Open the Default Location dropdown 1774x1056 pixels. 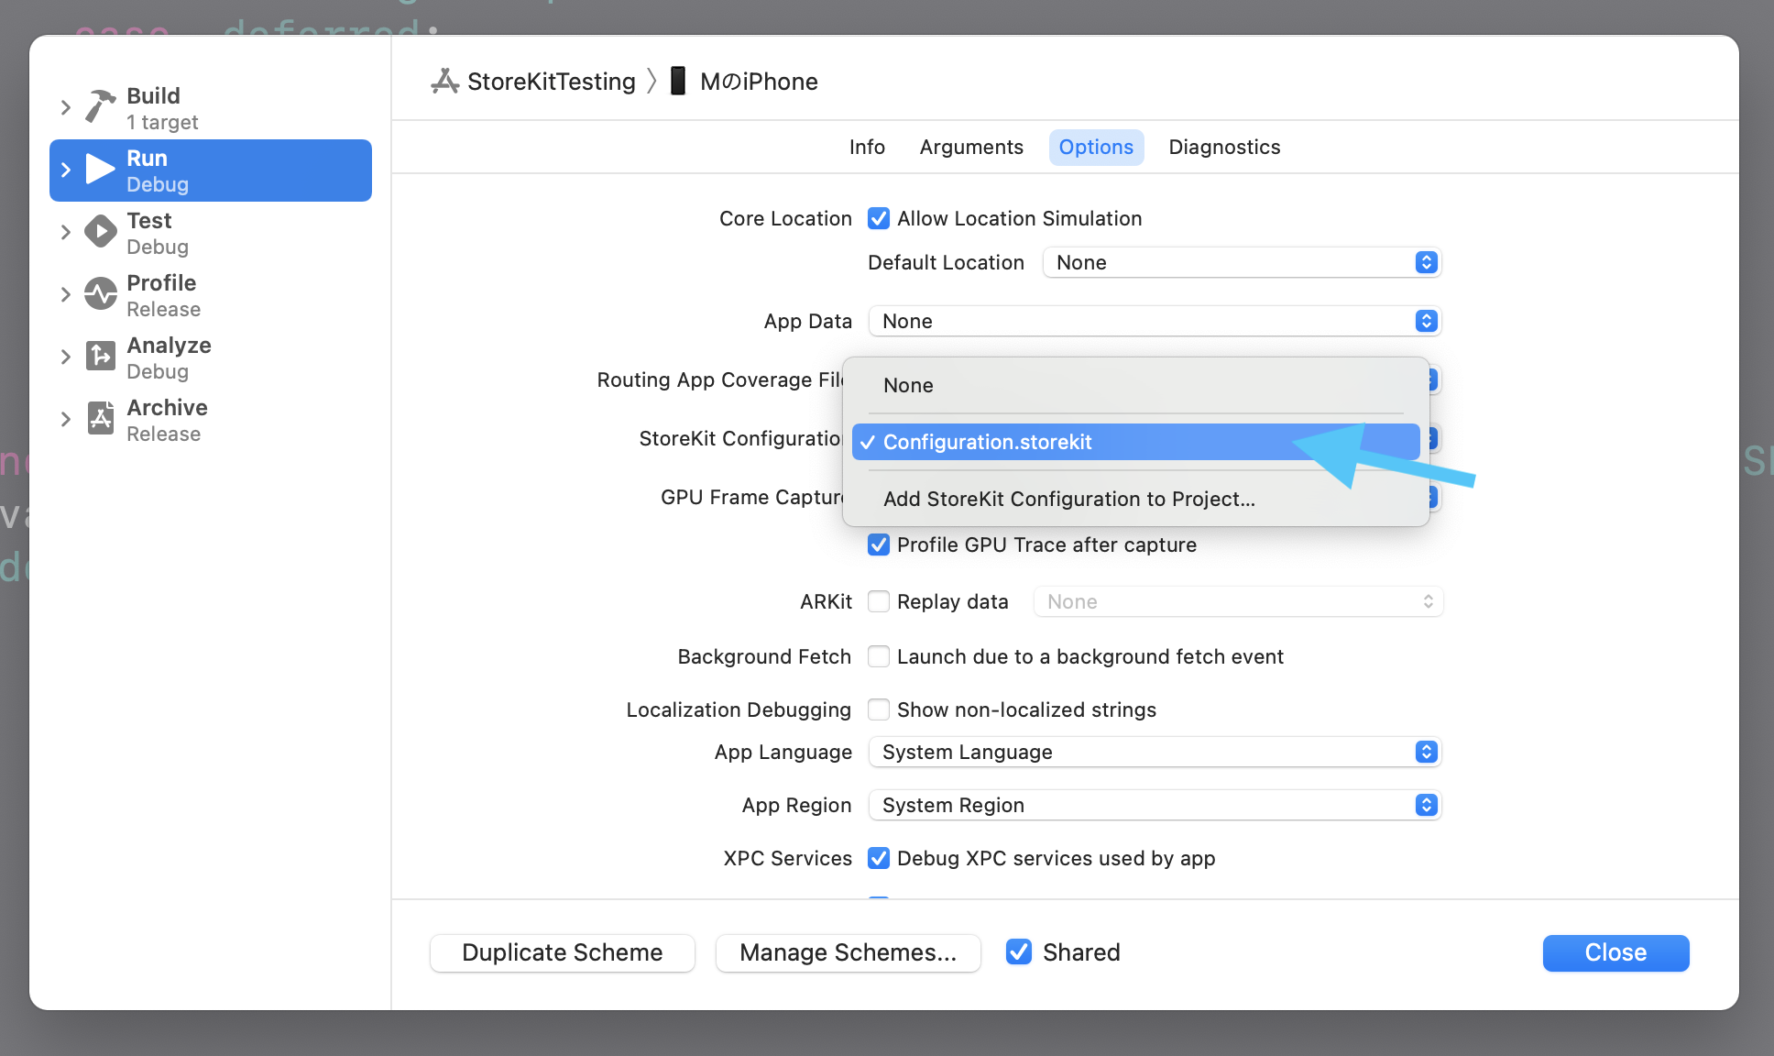pyautogui.click(x=1242, y=262)
